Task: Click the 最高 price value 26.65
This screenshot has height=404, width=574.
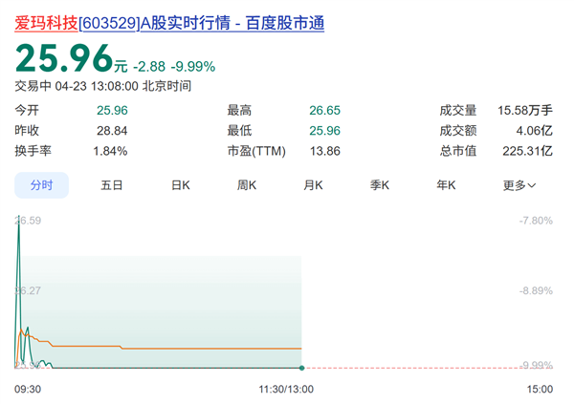Action: point(323,110)
